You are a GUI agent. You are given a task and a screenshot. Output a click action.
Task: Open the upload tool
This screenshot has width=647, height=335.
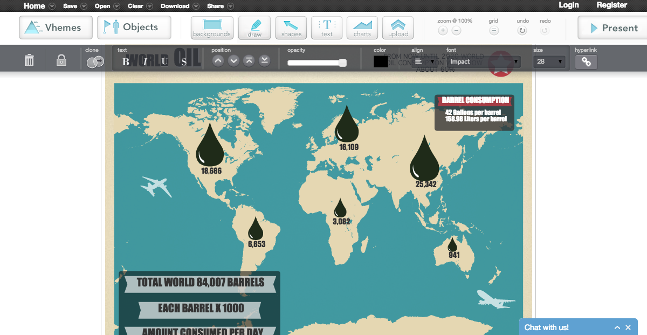(x=398, y=28)
